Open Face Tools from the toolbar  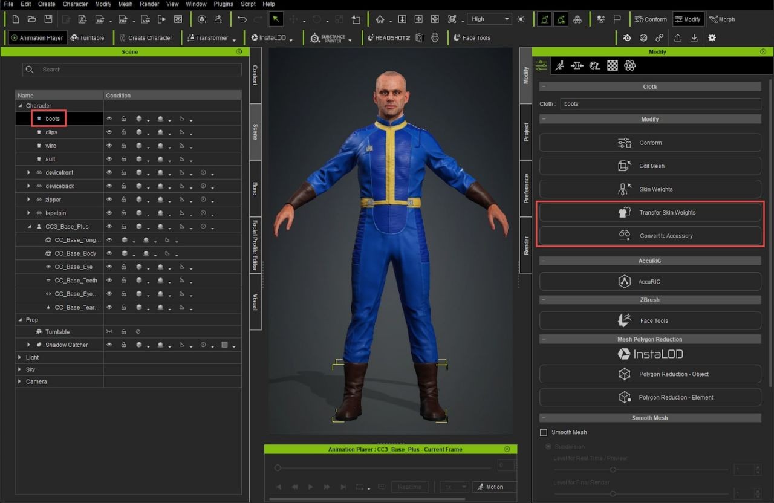pyautogui.click(x=472, y=37)
